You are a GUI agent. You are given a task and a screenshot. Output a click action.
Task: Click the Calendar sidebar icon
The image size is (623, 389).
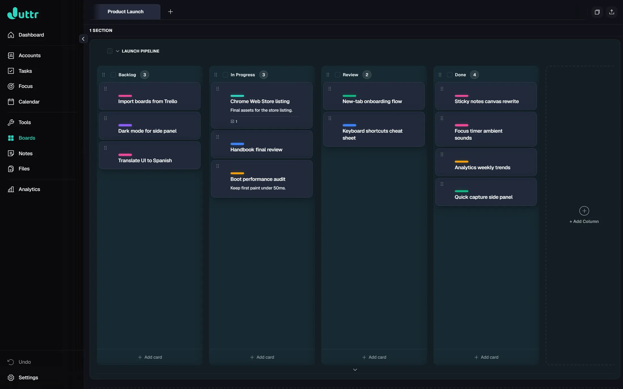11,102
